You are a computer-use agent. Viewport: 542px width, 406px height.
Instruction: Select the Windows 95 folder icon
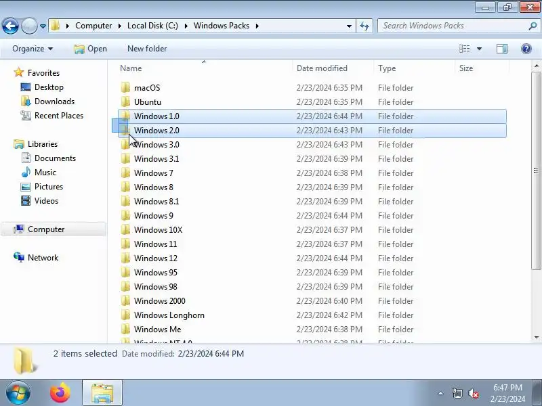point(125,273)
